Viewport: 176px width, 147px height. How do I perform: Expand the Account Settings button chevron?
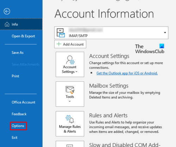pos(76,72)
